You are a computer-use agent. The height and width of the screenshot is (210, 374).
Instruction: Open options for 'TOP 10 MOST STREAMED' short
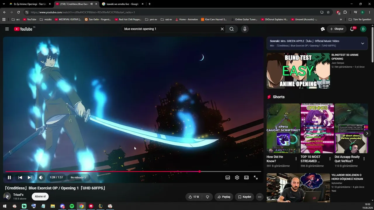330,159
